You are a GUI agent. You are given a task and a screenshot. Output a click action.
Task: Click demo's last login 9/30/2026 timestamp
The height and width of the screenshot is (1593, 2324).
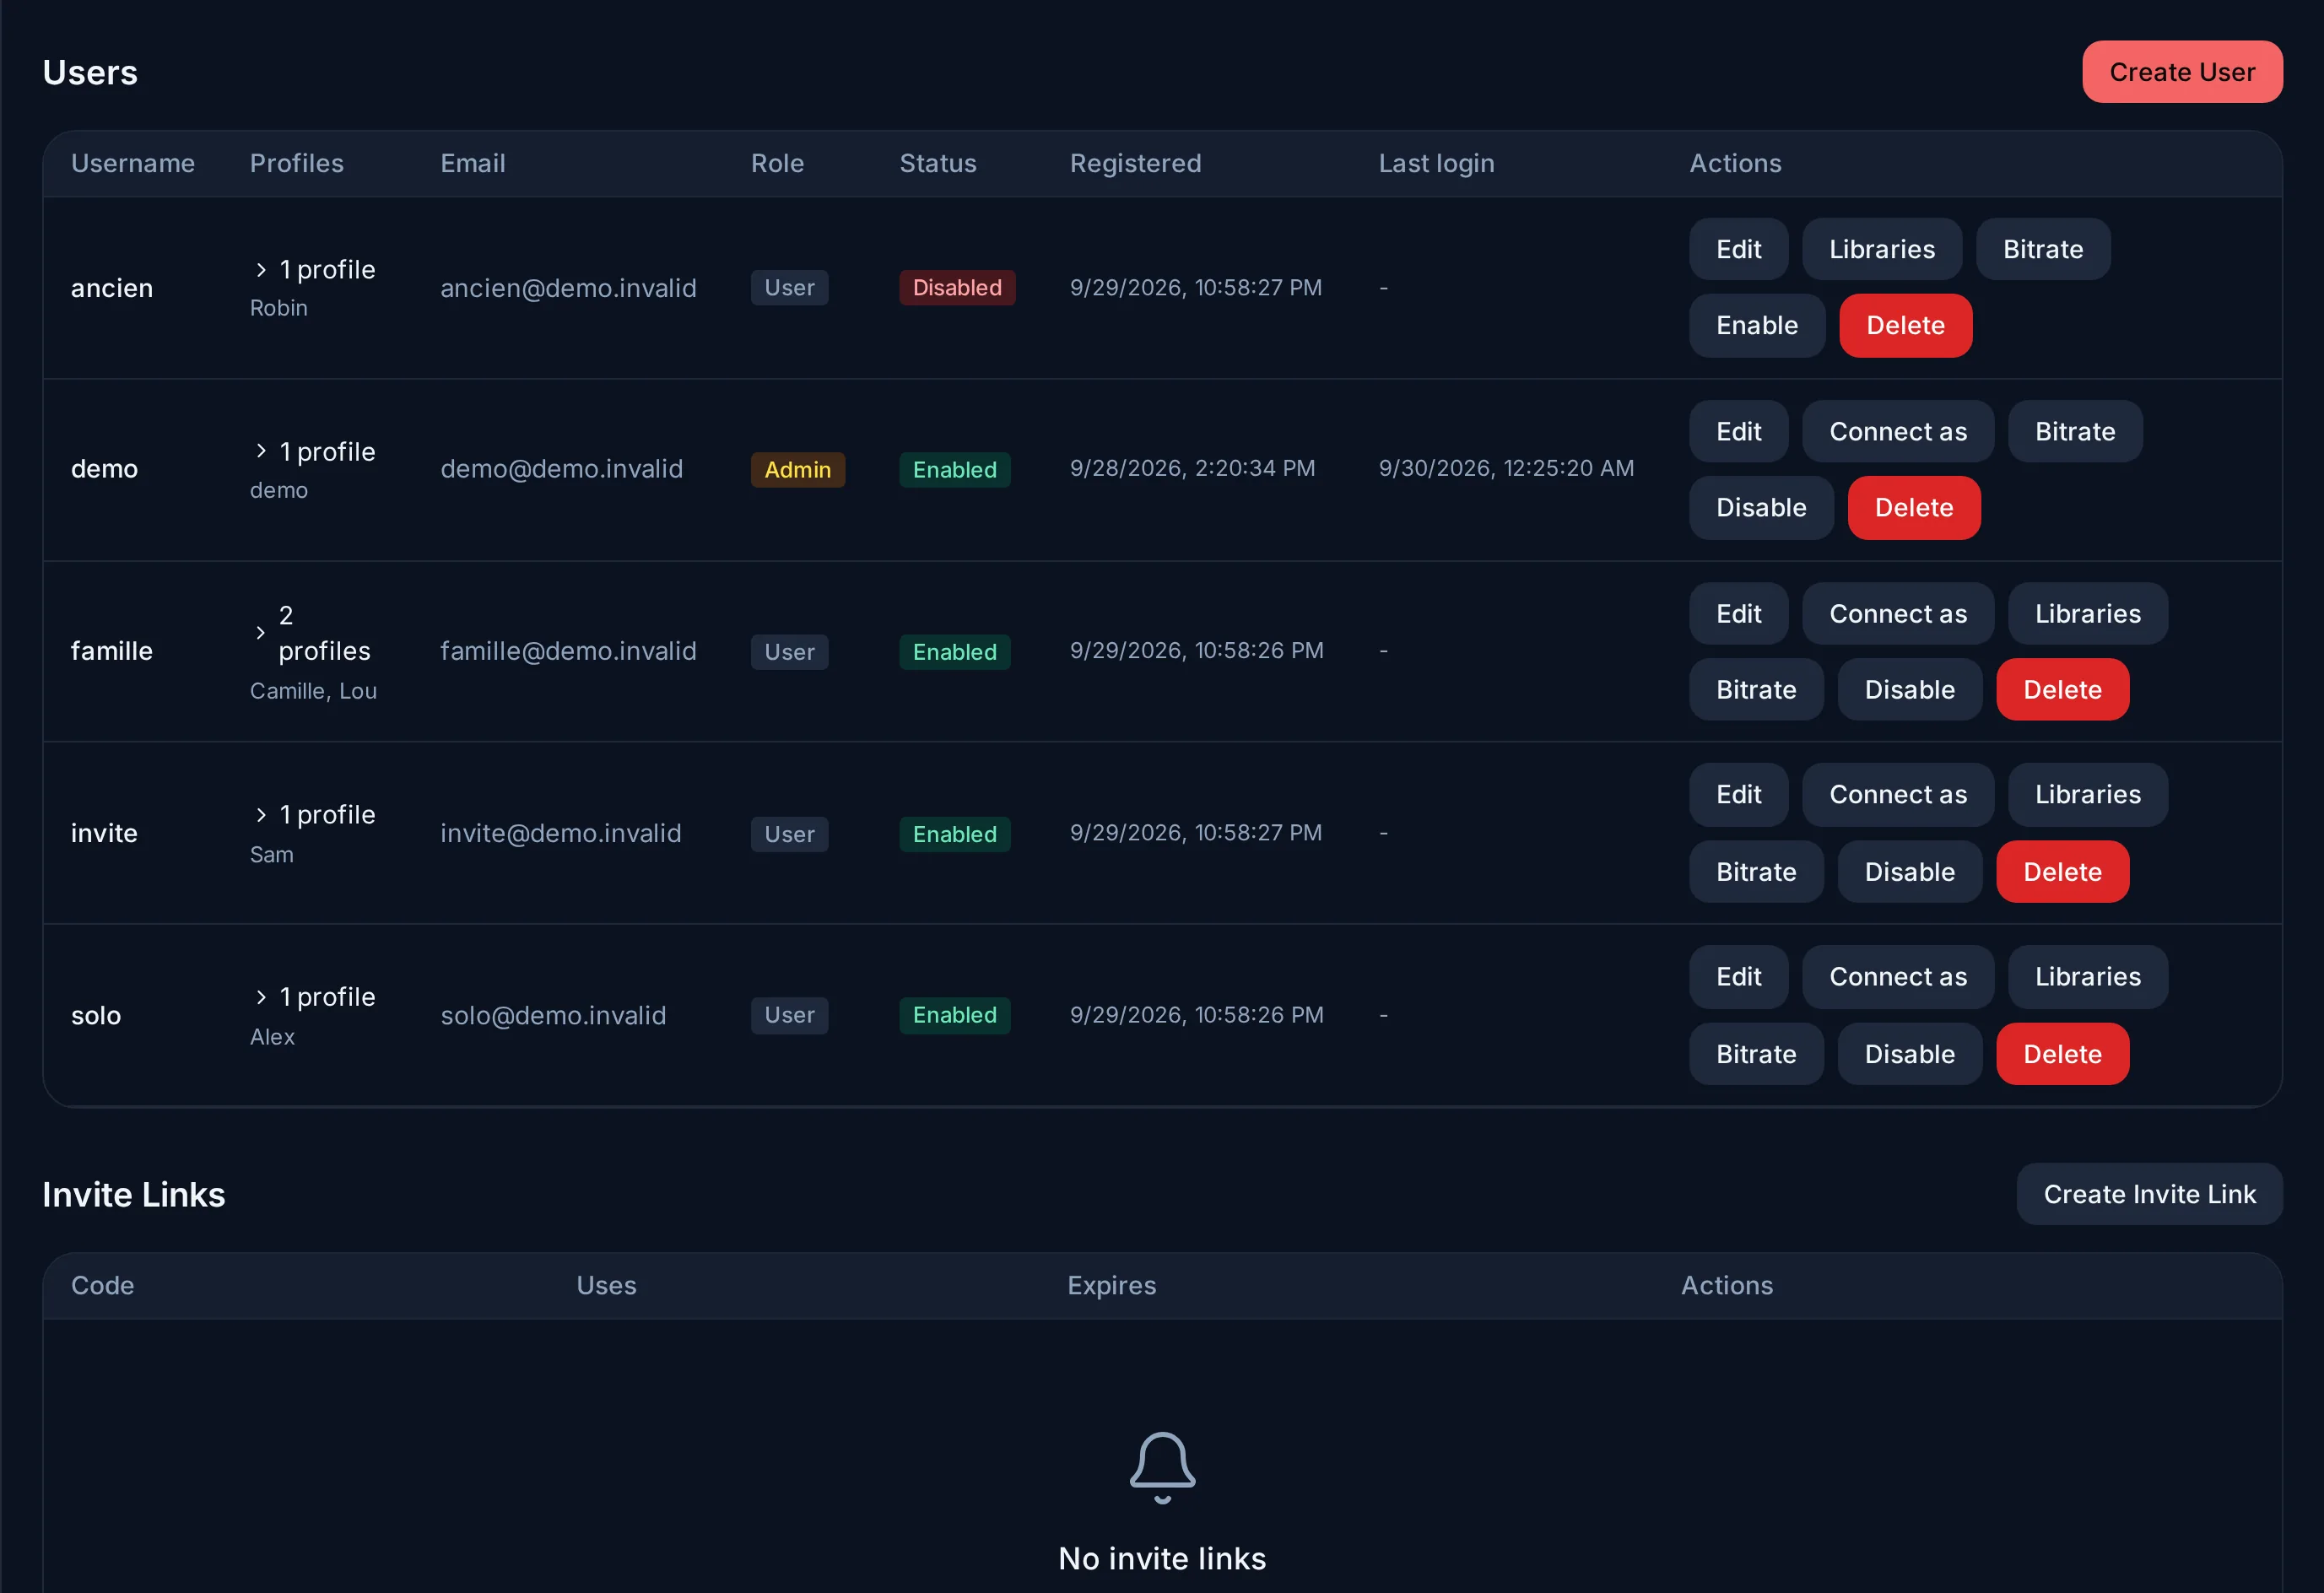[1506, 468]
